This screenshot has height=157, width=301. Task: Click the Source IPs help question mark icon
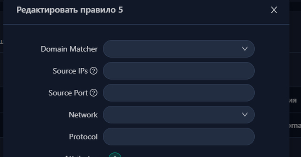[x=94, y=71]
